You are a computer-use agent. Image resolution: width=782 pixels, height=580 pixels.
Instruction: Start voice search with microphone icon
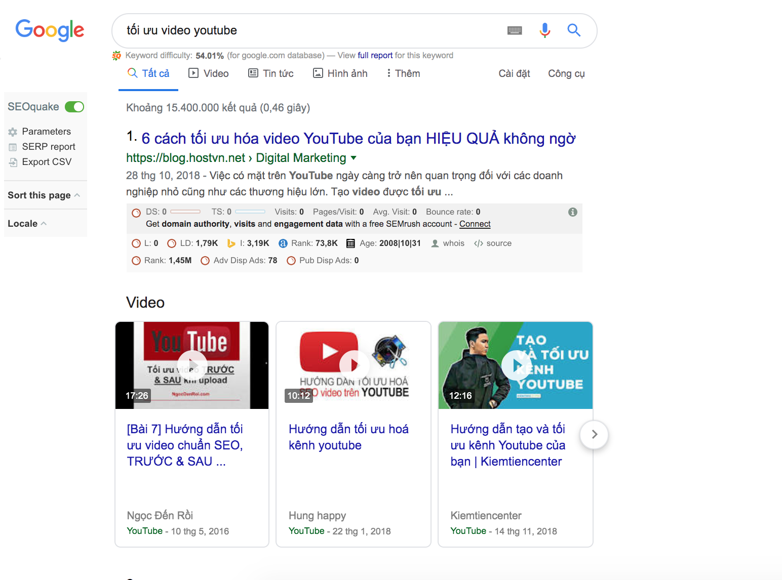545,30
